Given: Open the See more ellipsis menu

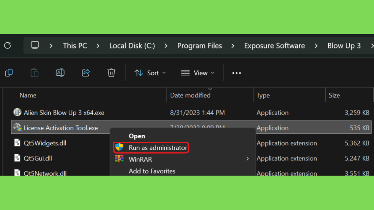Looking at the screenshot, I should point(237,73).
